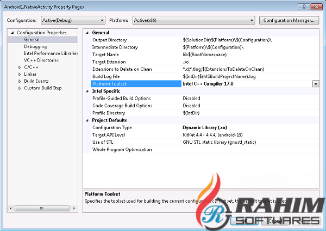Open Configuration Manager
The height and width of the screenshot is (231, 326).
(x=289, y=20)
